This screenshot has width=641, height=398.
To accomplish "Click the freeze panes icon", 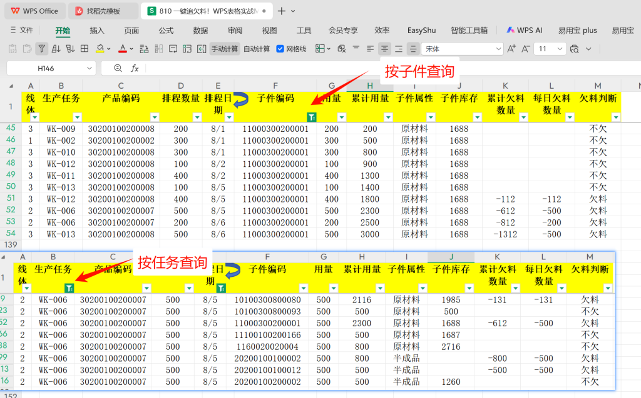I will (x=187, y=49).
